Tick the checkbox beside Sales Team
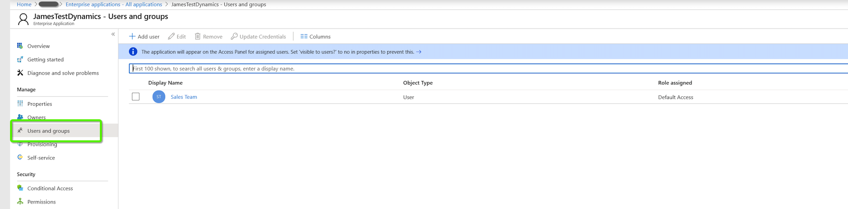848x209 pixels. pos(135,97)
